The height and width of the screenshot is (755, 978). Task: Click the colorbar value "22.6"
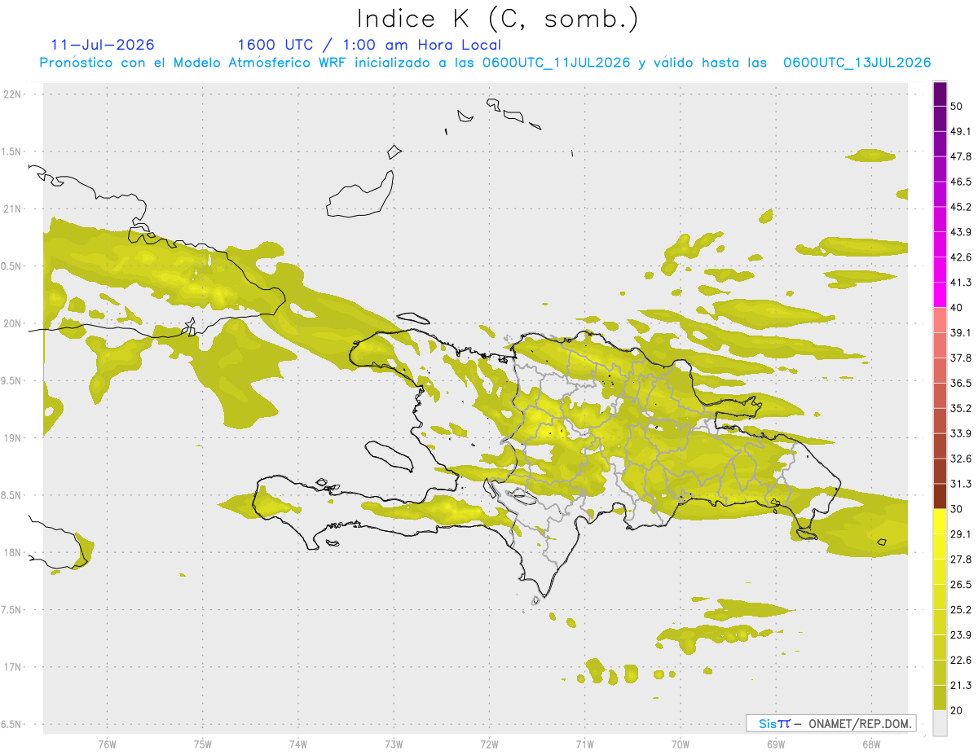click(961, 661)
